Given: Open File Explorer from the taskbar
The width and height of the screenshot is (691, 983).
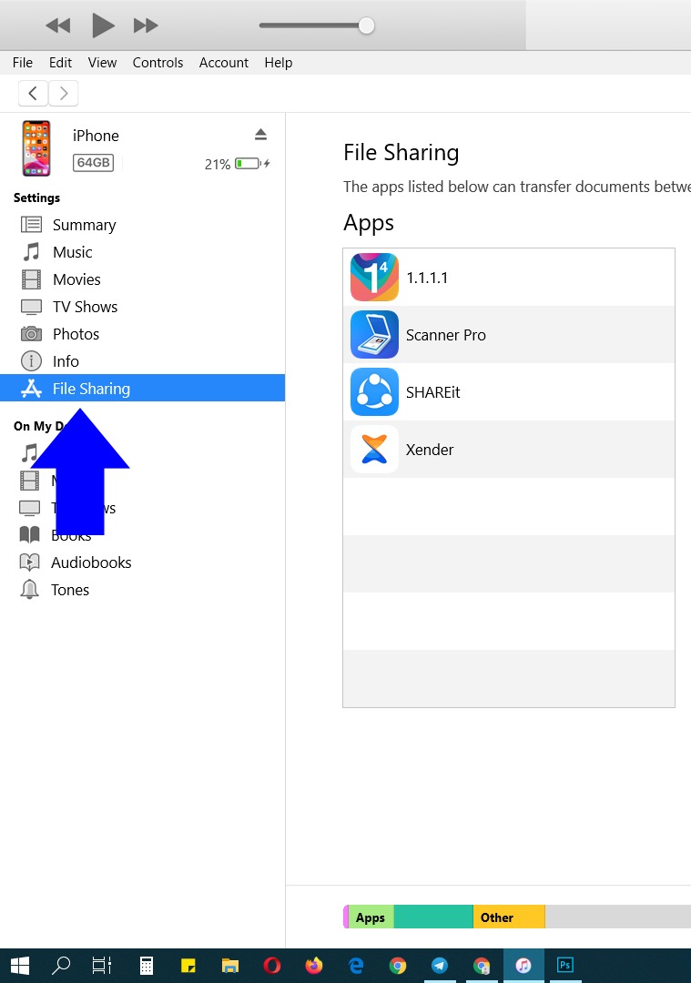Looking at the screenshot, I should click(x=230, y=966).
